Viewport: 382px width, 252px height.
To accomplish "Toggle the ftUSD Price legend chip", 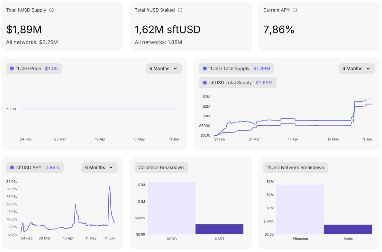I will [34, 68].
